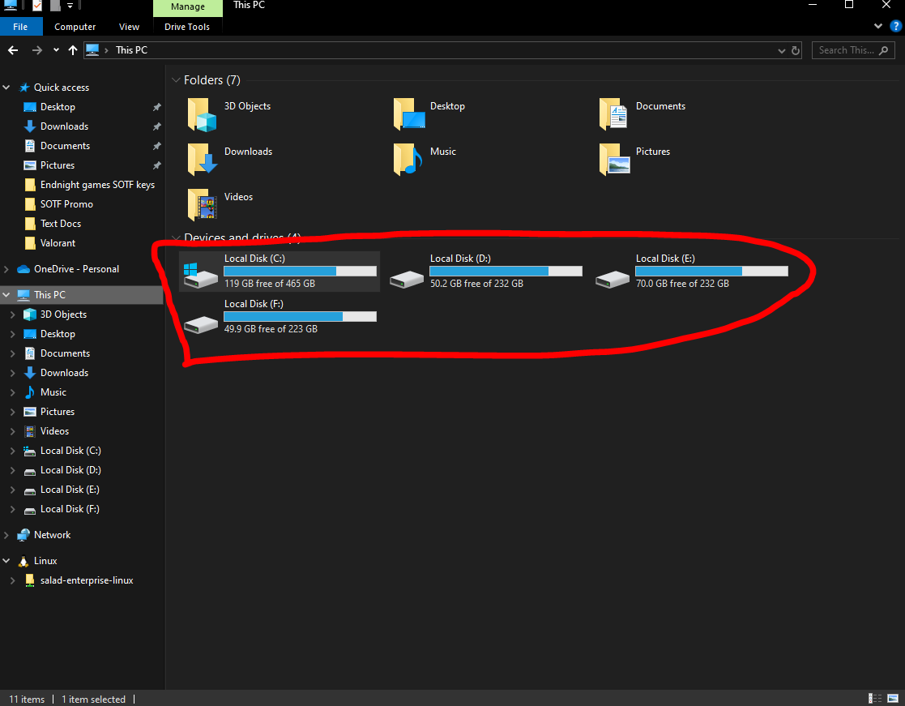Unpin Downloads from Quick access
Screen dimensions: 905x706
click(x=156, y=126)
